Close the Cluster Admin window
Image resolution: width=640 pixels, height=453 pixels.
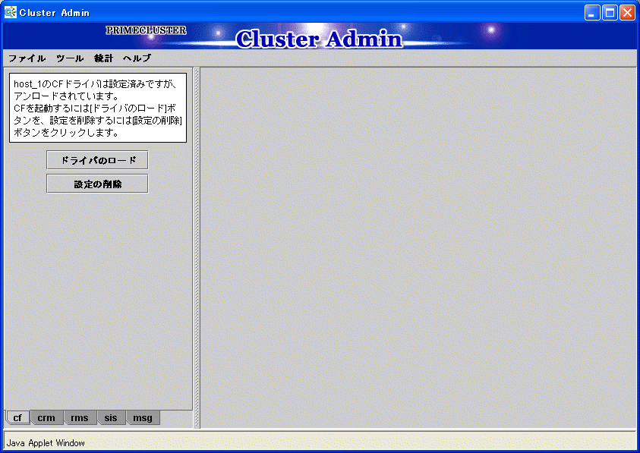[x=627, y=13]
